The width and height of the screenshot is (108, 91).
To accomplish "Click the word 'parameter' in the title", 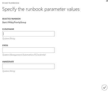I will (55, 9).
